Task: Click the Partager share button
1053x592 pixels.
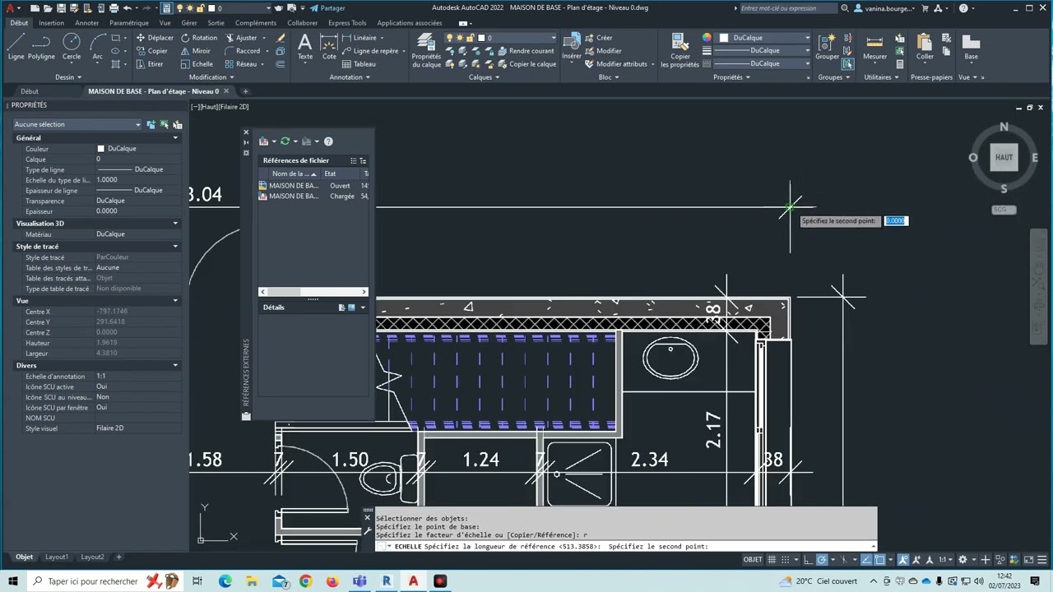Action: click(327, 8)
